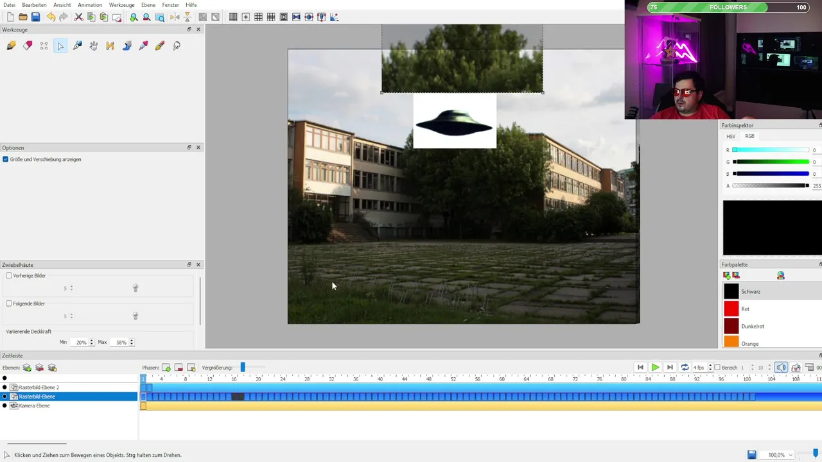The width and height of the screenshot is (822, 462).
Task: Open the zoom percentage dropdown 100,0%
Action: click(x=776, y=455)
